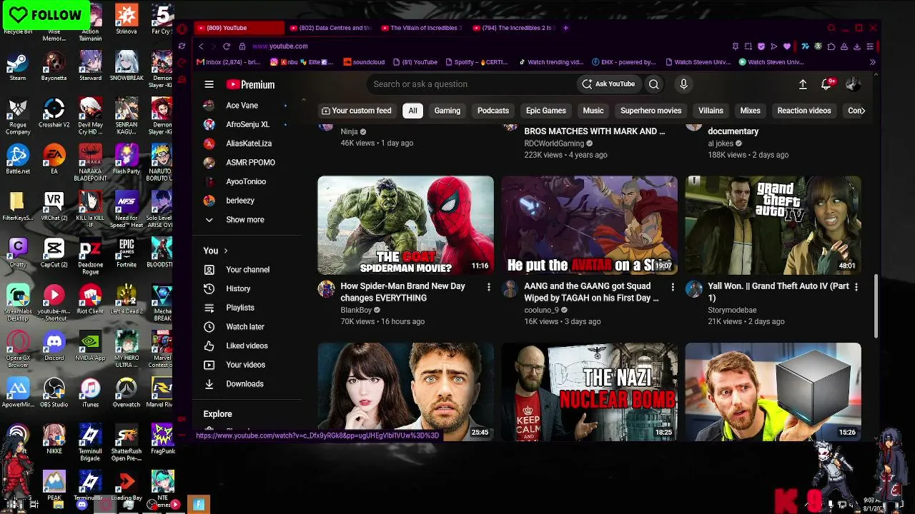Open History in the sidebar
Image resolution: width=915 pixels, height=514 pixels.
click(x=238, y=289)
